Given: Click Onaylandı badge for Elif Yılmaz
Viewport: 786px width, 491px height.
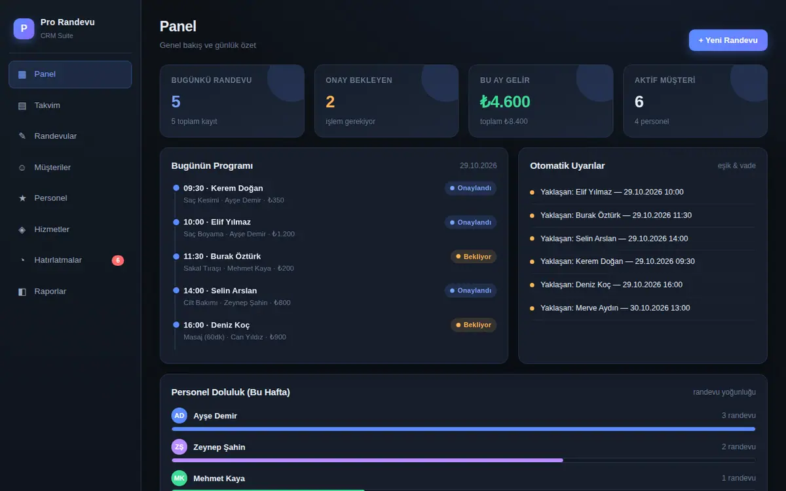Looking at the screenshot, I should click(x=470, y=223).
